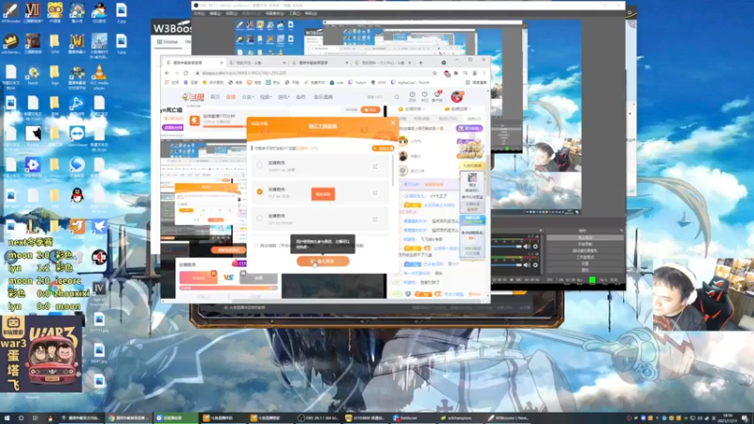
Task: Switch to W3Booster in the taskbar
Action: 508,418
